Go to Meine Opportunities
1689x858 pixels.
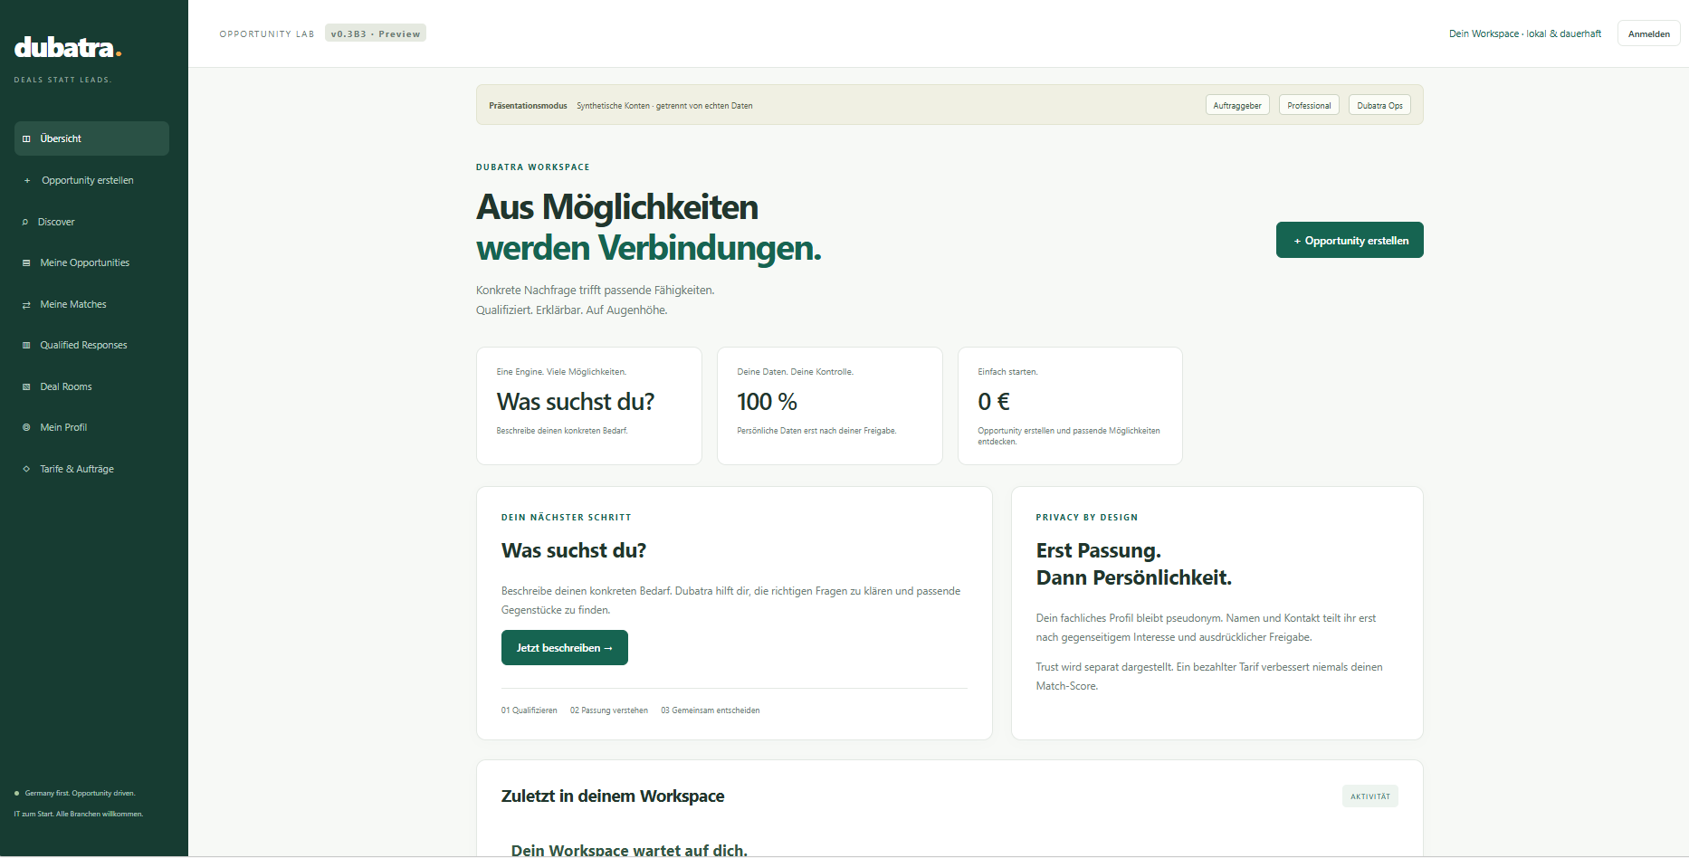[x=91, y=262]
